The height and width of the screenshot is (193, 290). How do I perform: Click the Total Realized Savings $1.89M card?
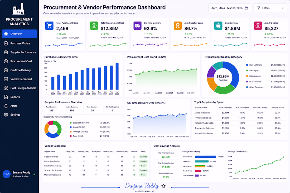(166, 165)
